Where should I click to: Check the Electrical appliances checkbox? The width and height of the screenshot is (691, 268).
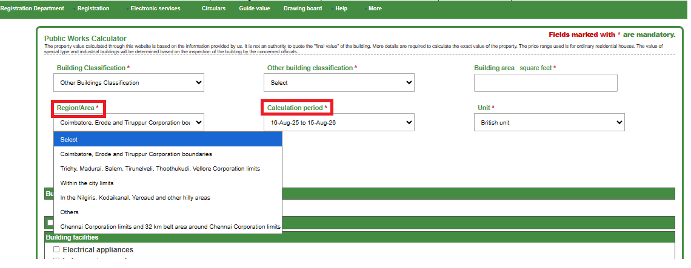coord(56,250)
